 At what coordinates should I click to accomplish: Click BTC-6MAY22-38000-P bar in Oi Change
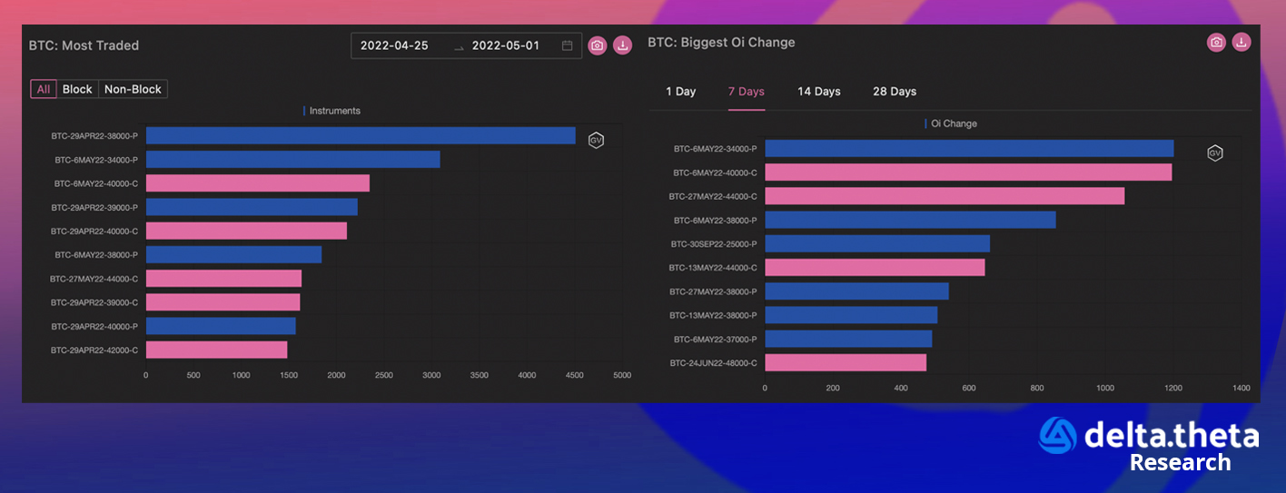click(x=910, y=220)
